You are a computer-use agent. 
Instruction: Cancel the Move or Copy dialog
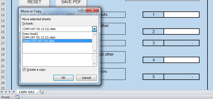pyautogui.click(x=86, y=78)
